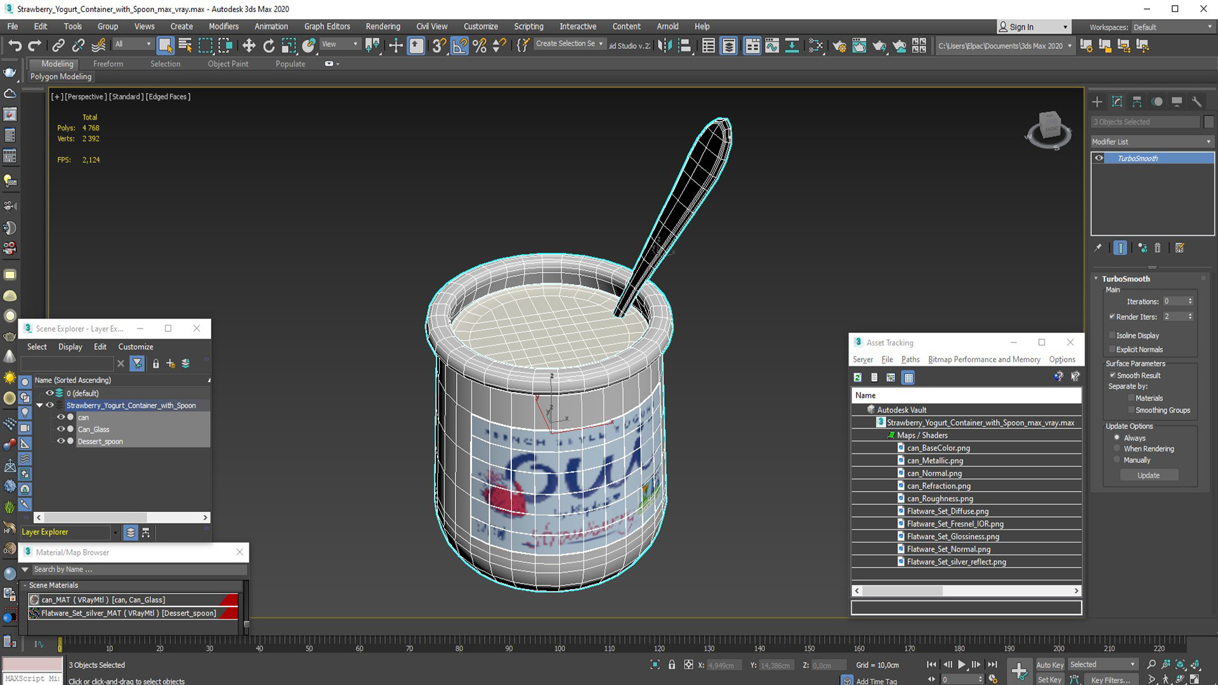This screenshot has width=1218, height=685.
Task: Click the Asset Tracking table view icon
Action: point(908,377)
